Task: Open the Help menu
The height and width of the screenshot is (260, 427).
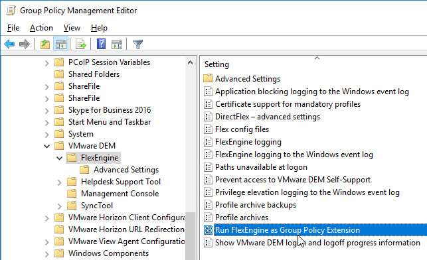Action: tap(99, 28)
